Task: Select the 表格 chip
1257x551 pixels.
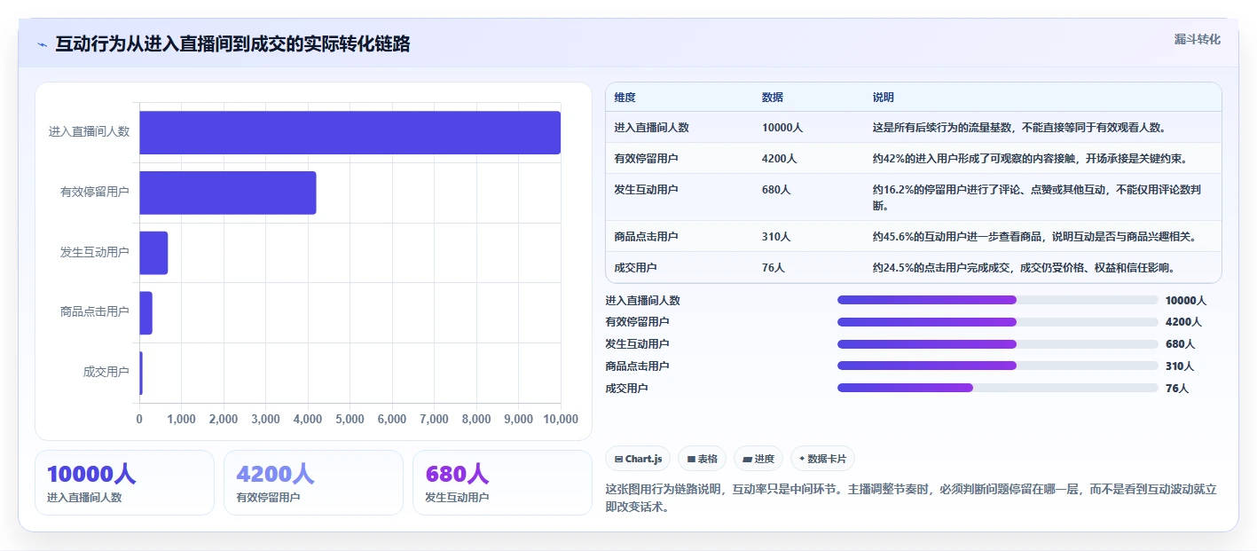Action: [702, 459]
